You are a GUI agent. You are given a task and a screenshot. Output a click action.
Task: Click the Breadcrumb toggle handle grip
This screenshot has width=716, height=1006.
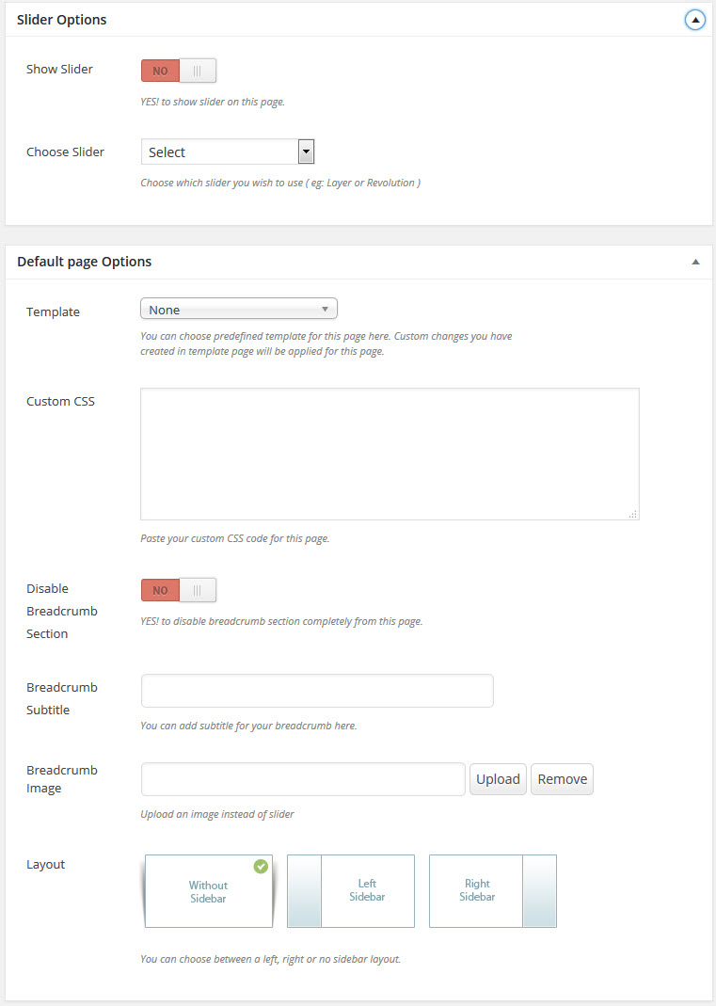tap(197, 590)
